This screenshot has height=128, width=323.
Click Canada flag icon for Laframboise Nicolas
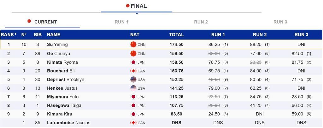pos(133,123)
